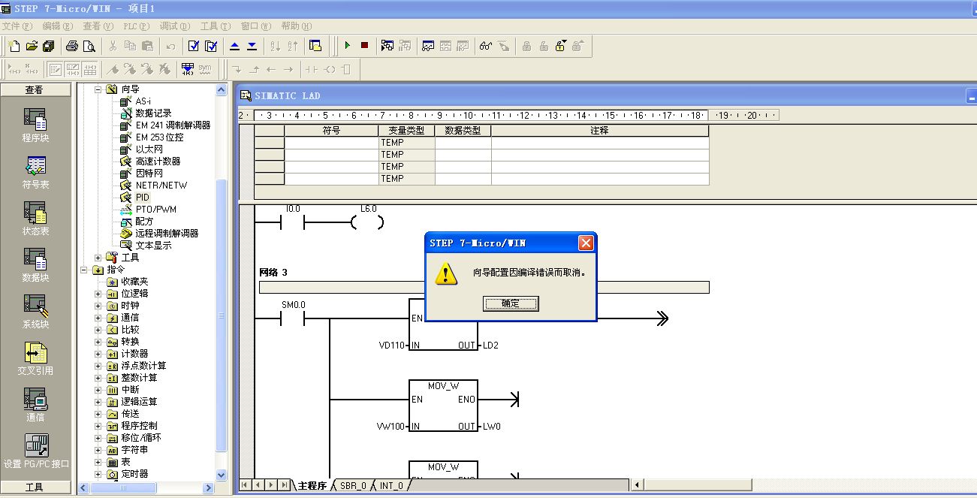Image resolution: width=977 pixels, height=498 pixels.
Task: Click the STOP (red square) toolbar icon
Action: tap(364, 46)
